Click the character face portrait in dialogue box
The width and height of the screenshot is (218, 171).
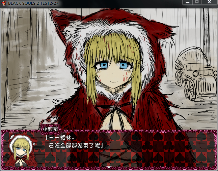21,150
